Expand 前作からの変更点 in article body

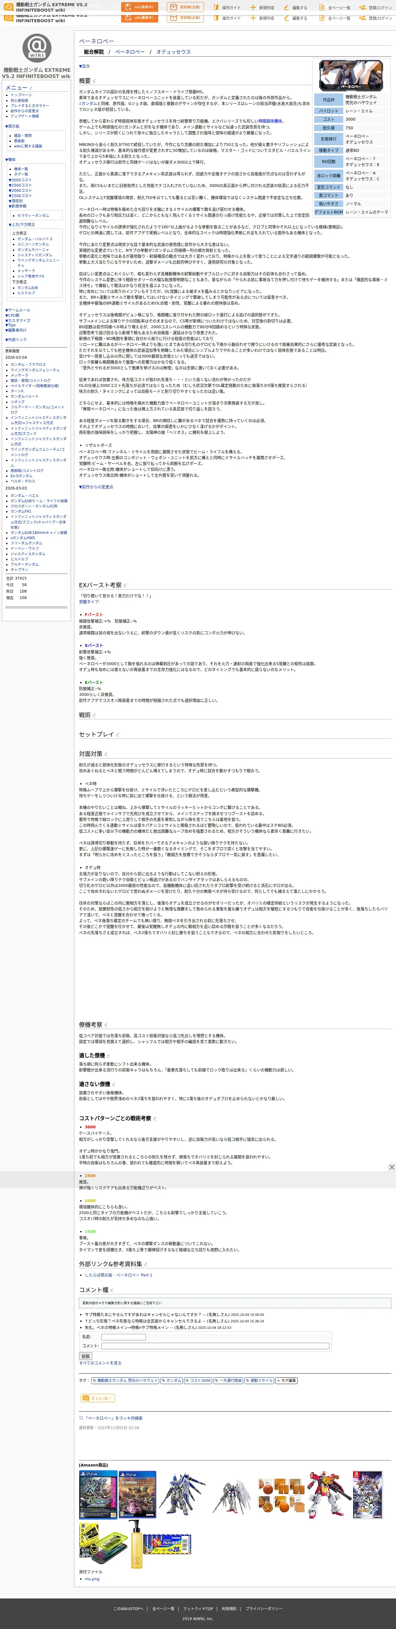tap(96, 487)
